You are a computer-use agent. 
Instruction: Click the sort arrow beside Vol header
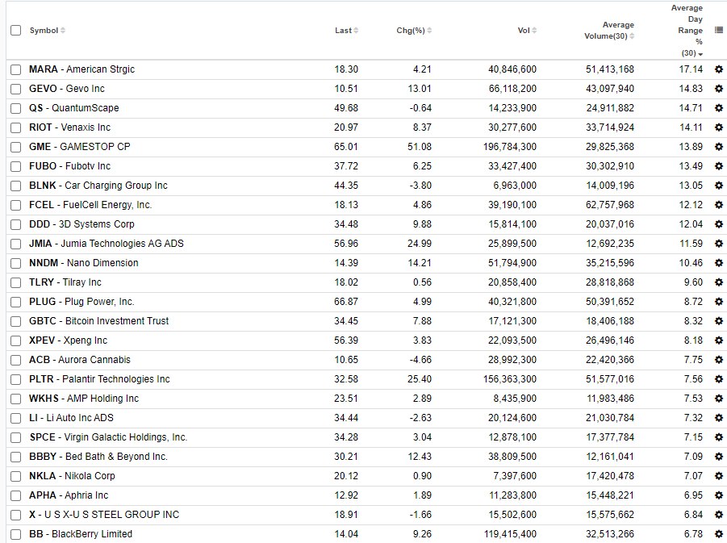click(534, 30)
